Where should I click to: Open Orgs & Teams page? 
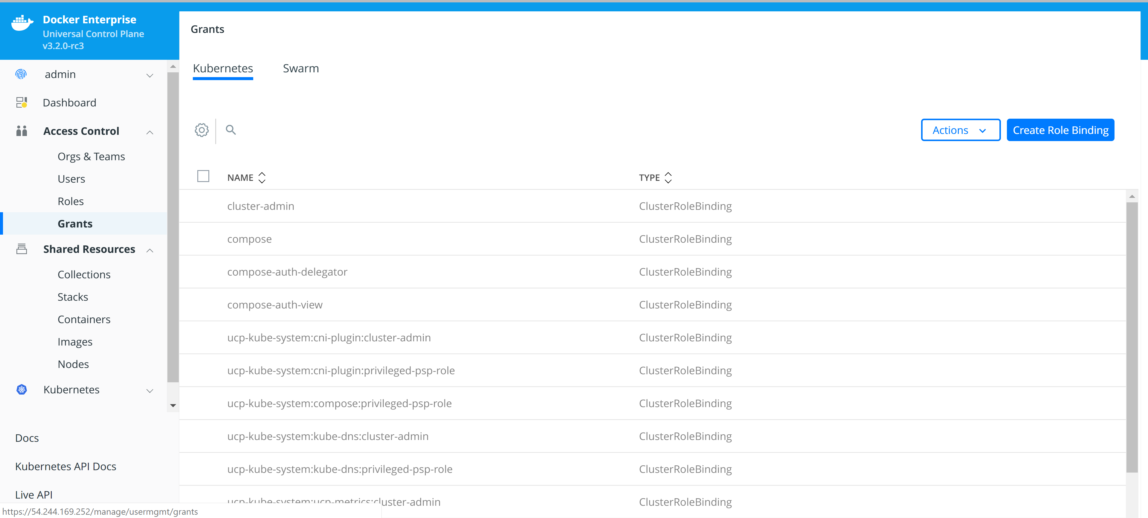91,157
